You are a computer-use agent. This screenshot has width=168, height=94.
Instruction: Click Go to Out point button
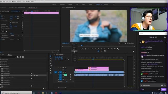point(104,49)
